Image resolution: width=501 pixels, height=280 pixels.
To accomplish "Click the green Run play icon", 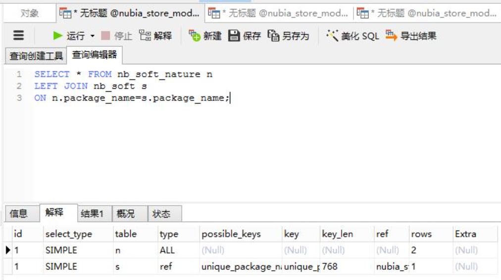I will [x=57, y=36].
